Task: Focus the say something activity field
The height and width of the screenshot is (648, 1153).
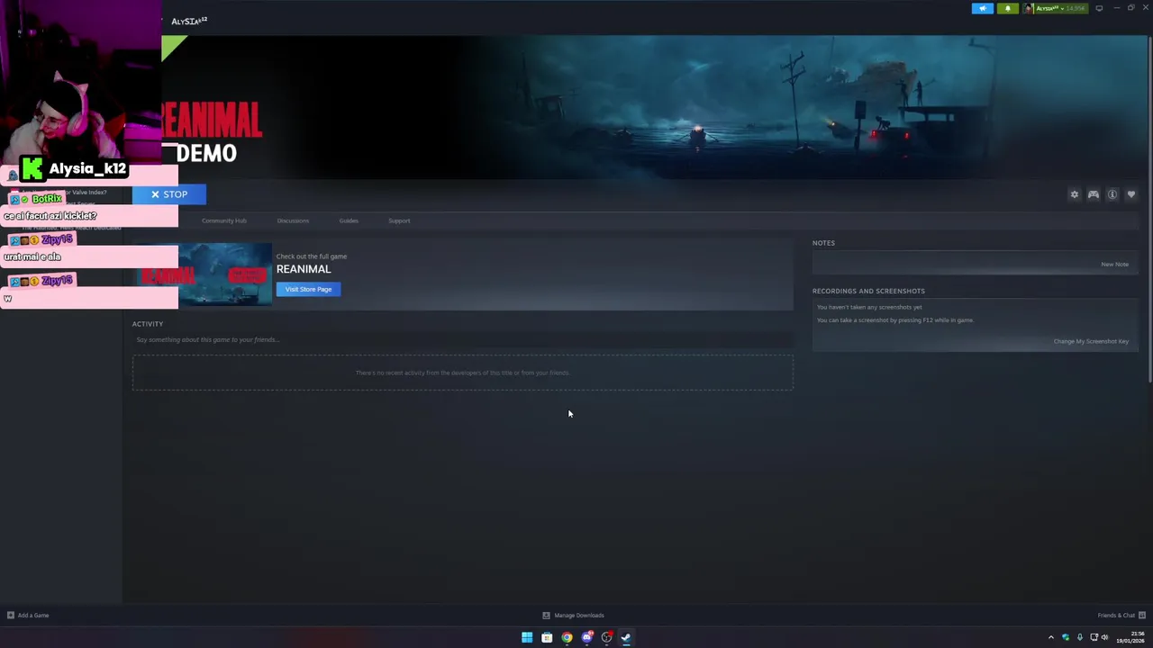Action: pos(462,339)
